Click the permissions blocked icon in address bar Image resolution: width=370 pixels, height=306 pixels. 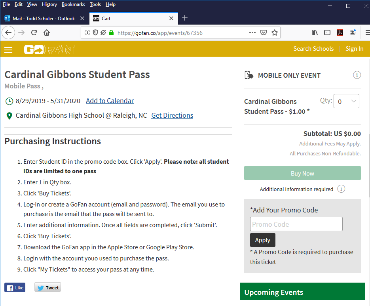pyautogui.click(x=103, y=33)
